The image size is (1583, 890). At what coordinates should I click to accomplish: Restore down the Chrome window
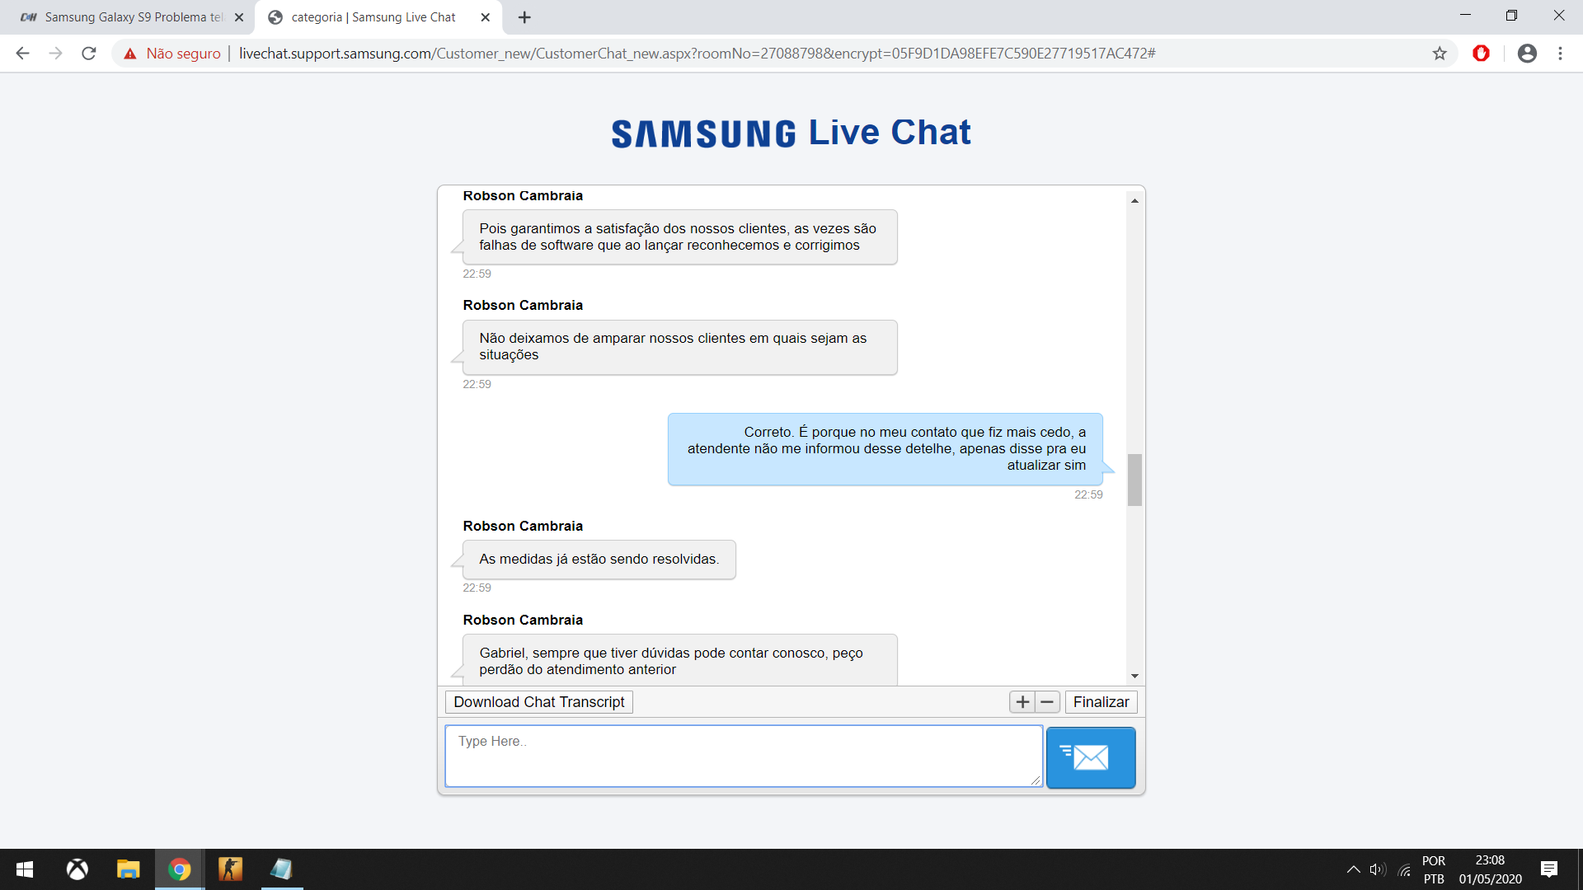[x=1511, y=16]
